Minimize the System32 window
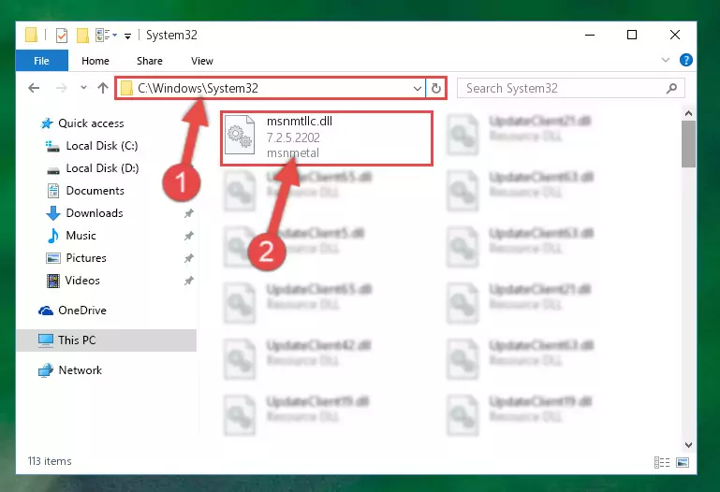This screenshot has width=720, height=492. (x=590, y=35)
